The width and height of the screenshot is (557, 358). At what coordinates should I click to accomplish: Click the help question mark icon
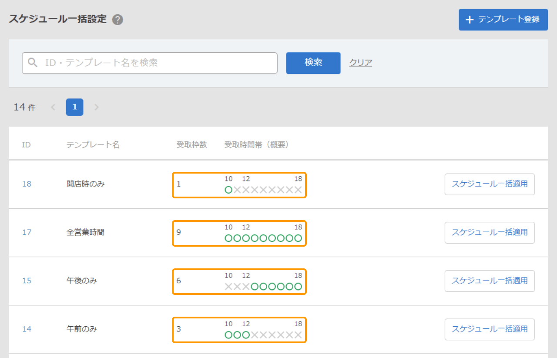(117, 20)
